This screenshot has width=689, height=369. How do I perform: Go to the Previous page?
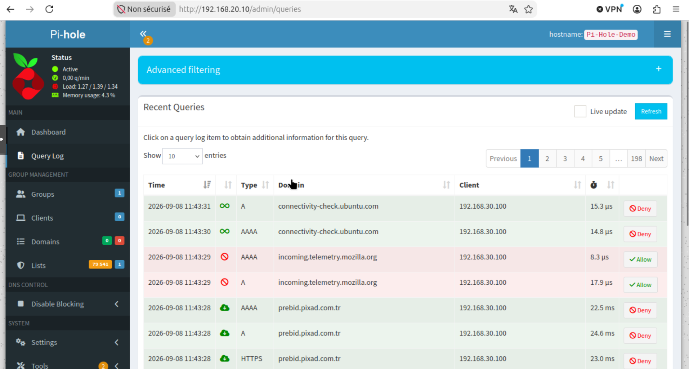tap(503, 159)
